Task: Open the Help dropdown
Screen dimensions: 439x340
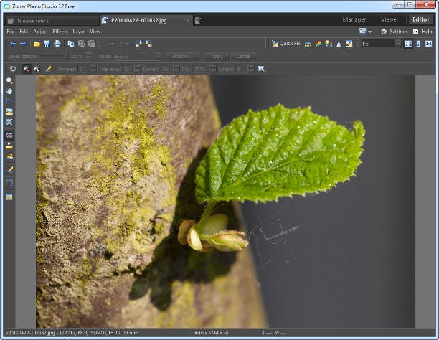Action: [x=422, y=32]
